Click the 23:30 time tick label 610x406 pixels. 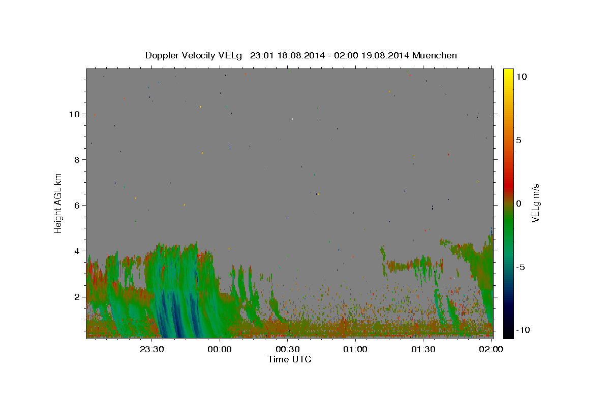click(151, 349)
